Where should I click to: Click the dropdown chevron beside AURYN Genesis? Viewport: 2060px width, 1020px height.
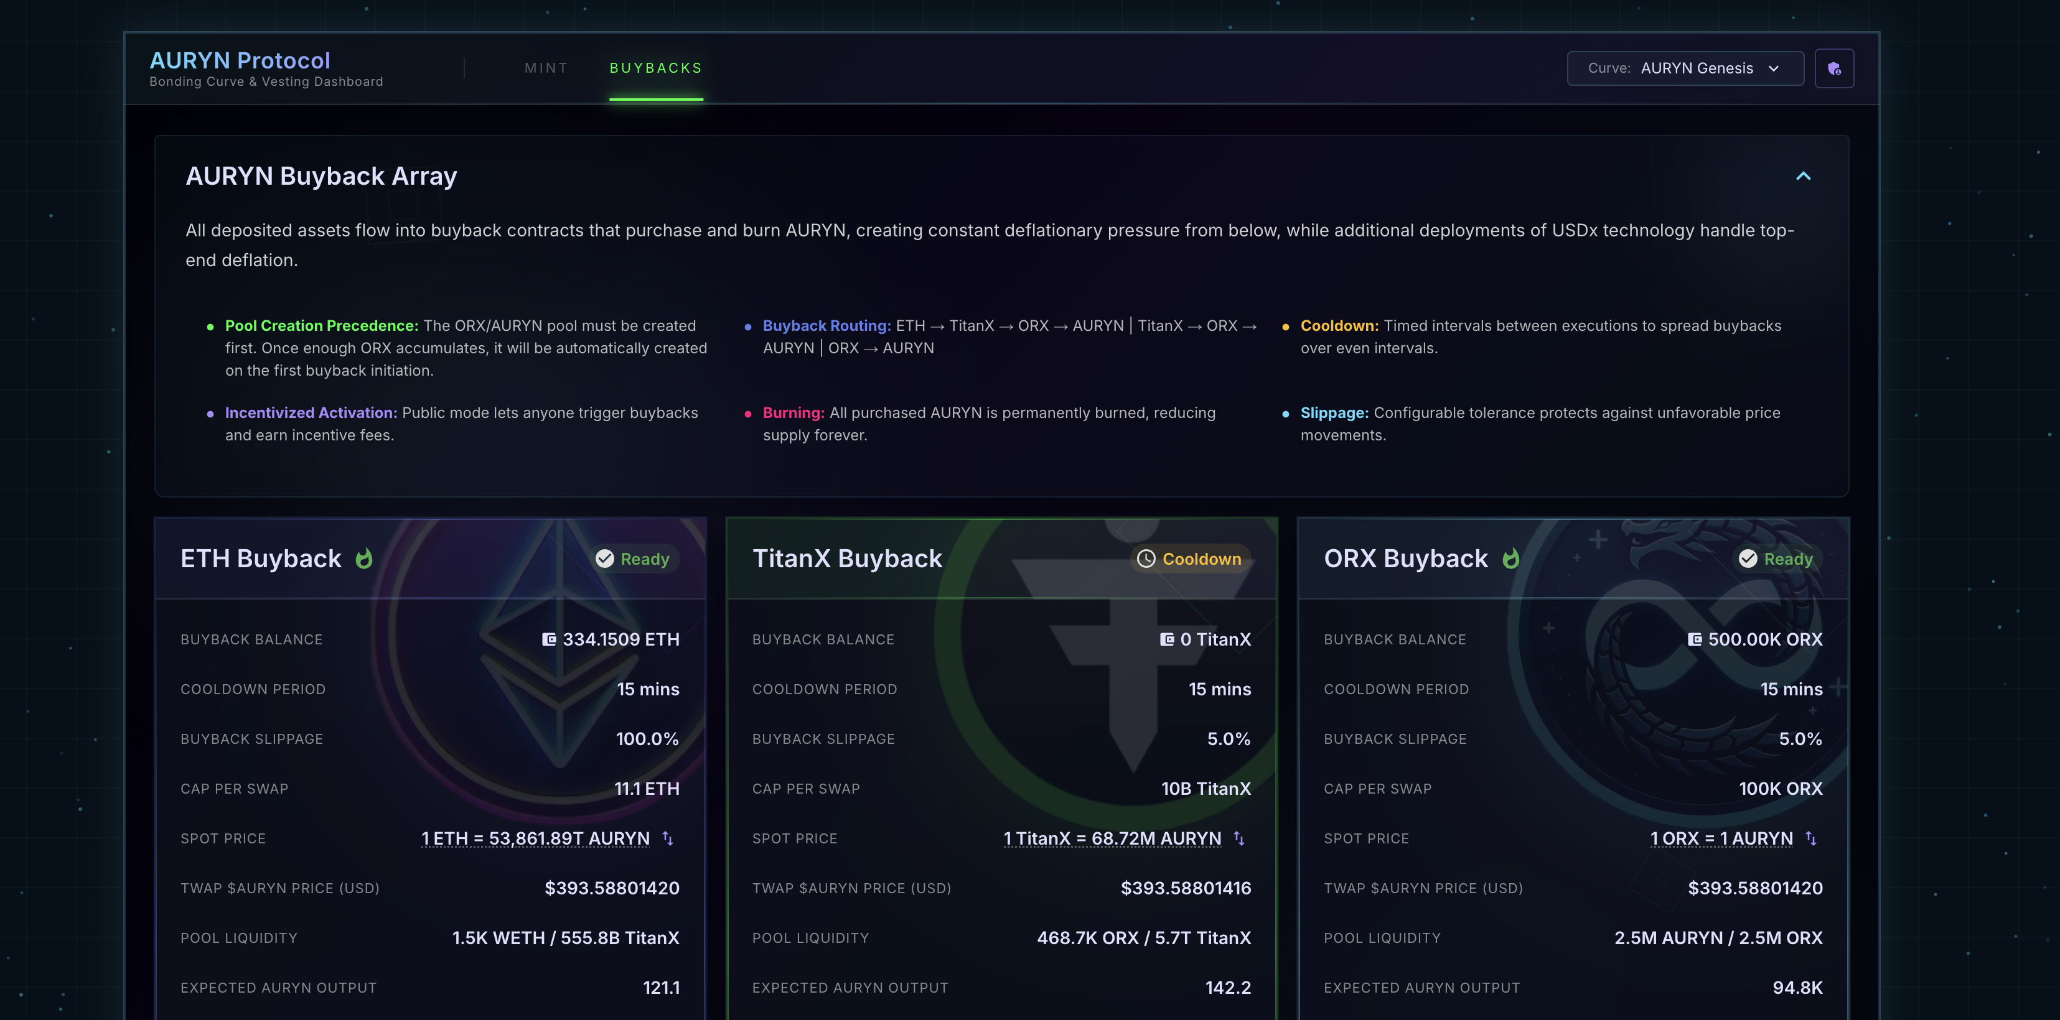coord(1774,69)
